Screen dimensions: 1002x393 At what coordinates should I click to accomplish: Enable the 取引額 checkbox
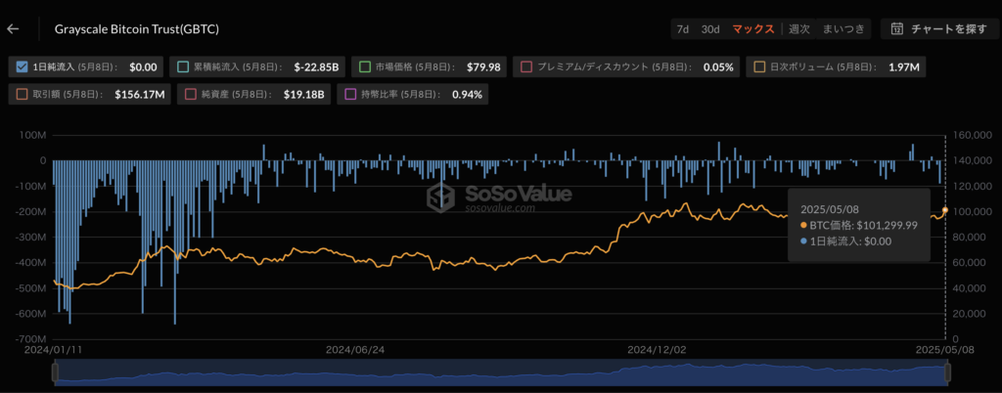[x=23, y=95]
